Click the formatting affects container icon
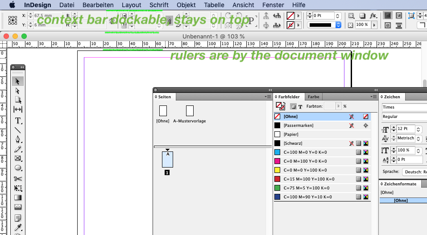 tap(293, 107)
